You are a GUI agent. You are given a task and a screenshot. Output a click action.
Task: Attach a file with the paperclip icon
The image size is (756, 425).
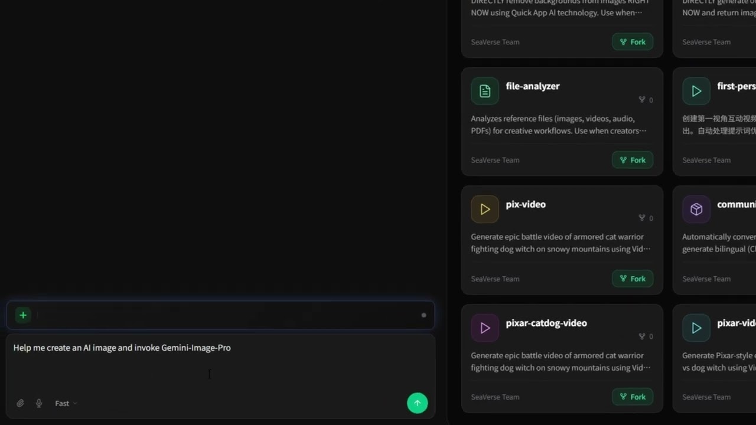click(20, 403)
